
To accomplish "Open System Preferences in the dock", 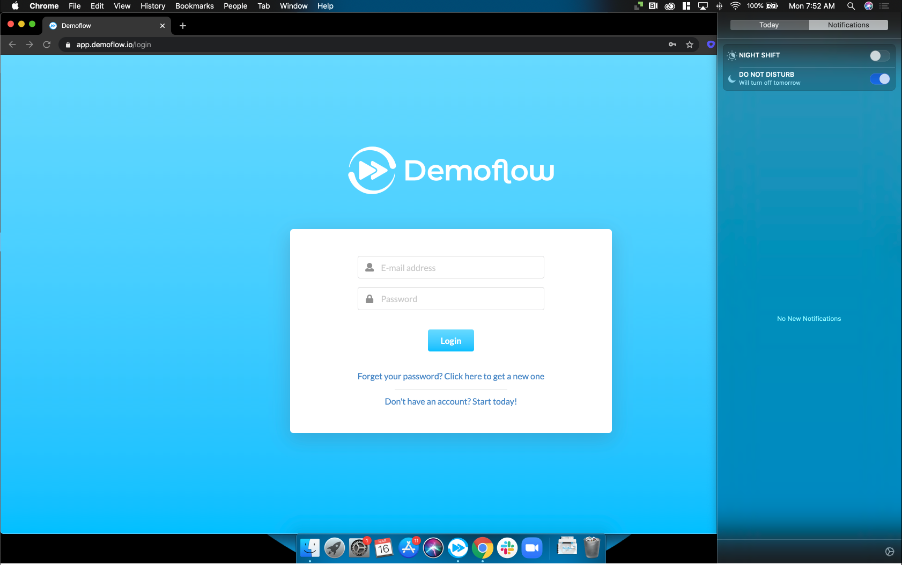I will tap(359, 548).
